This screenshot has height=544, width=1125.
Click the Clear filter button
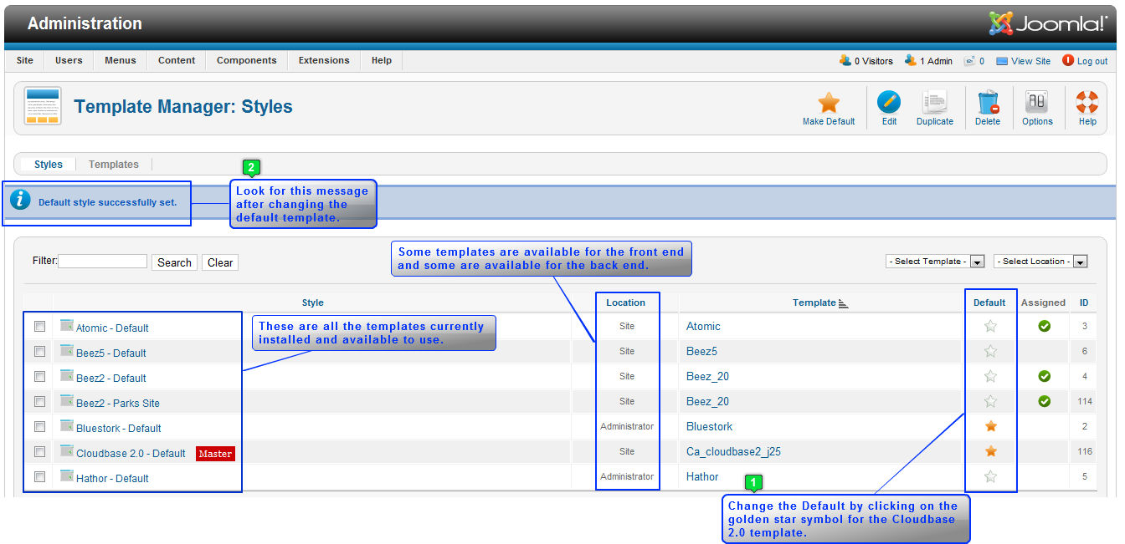point(220,262)
